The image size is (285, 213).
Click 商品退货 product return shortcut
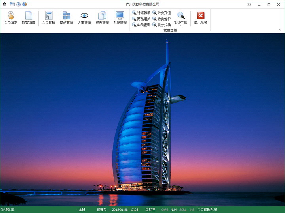[x=141, y=19]
